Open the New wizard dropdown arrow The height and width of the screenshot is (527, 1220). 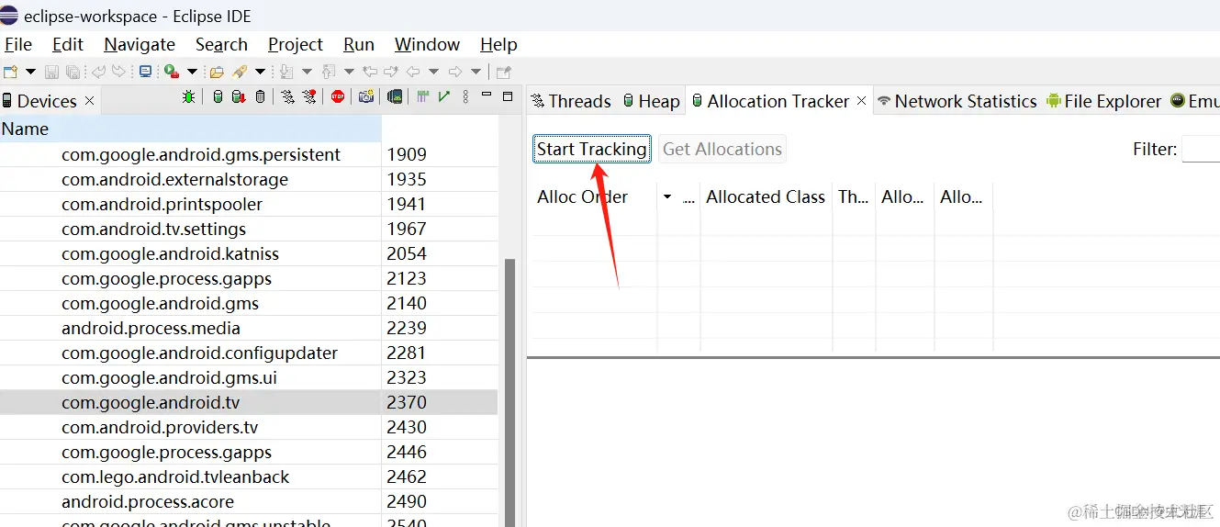click(x=30, y=72)
